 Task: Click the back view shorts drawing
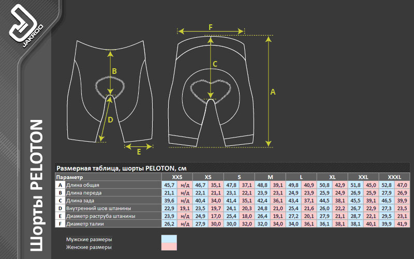click(211, 92)
